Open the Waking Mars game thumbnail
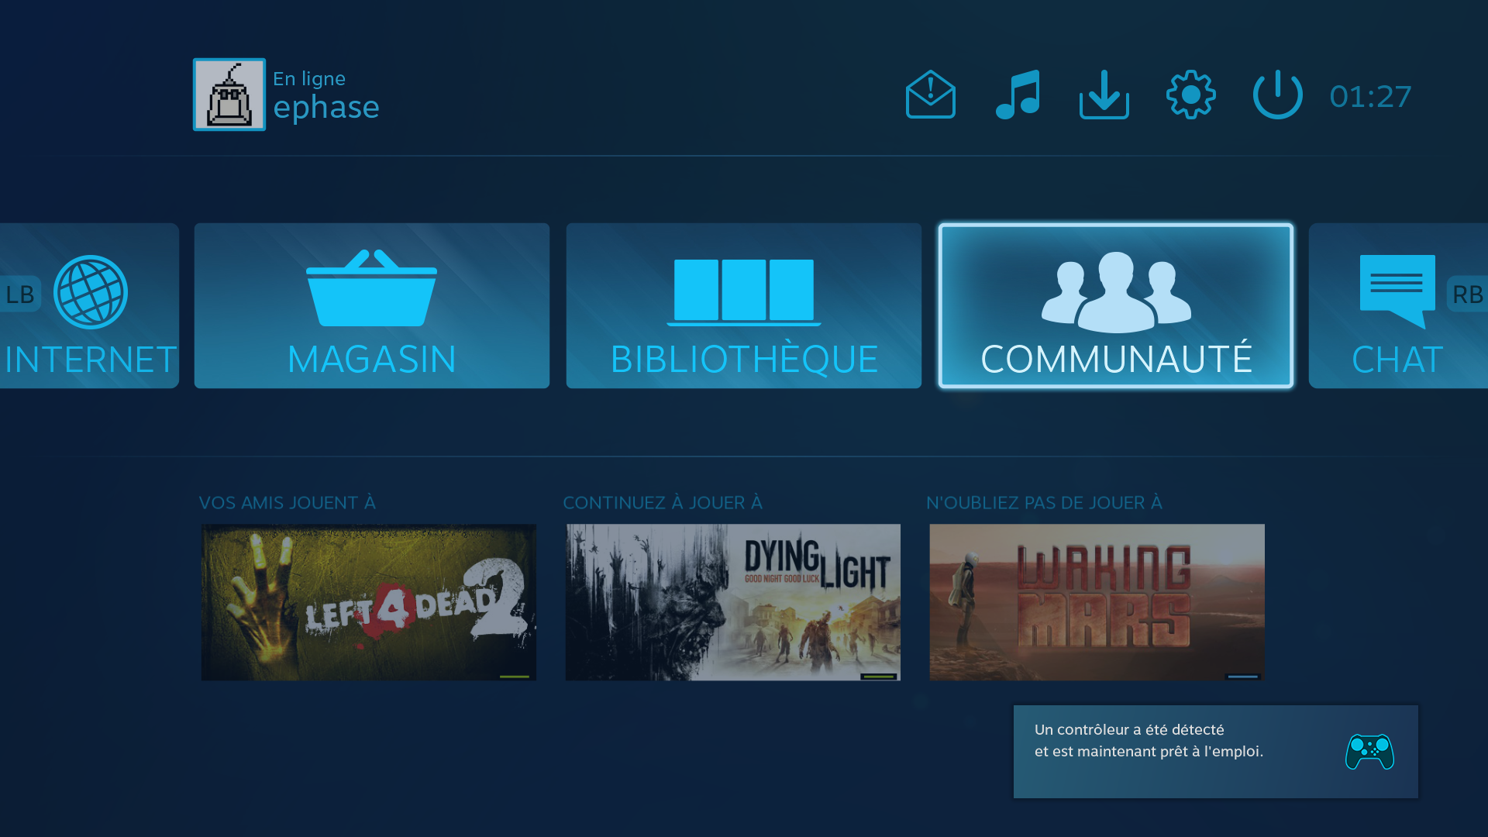The height and width of the screenshot is (837, 1488). [1097, 602]
